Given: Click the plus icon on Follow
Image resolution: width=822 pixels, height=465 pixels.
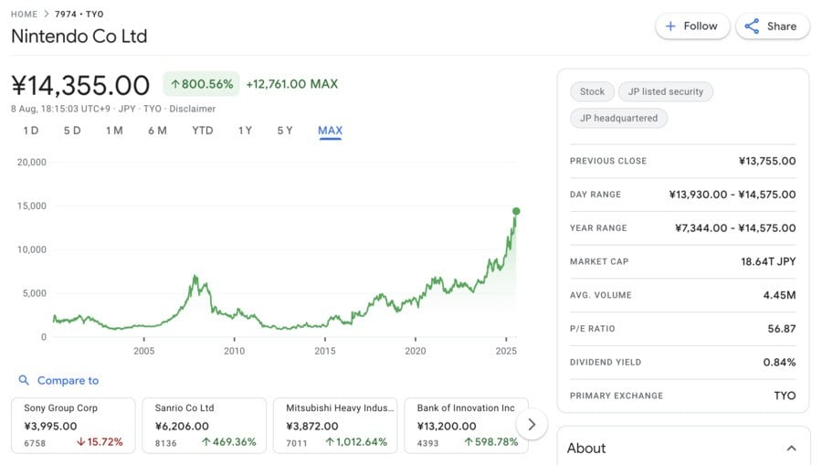Looking at the screenshot, I should pos(670,26).
